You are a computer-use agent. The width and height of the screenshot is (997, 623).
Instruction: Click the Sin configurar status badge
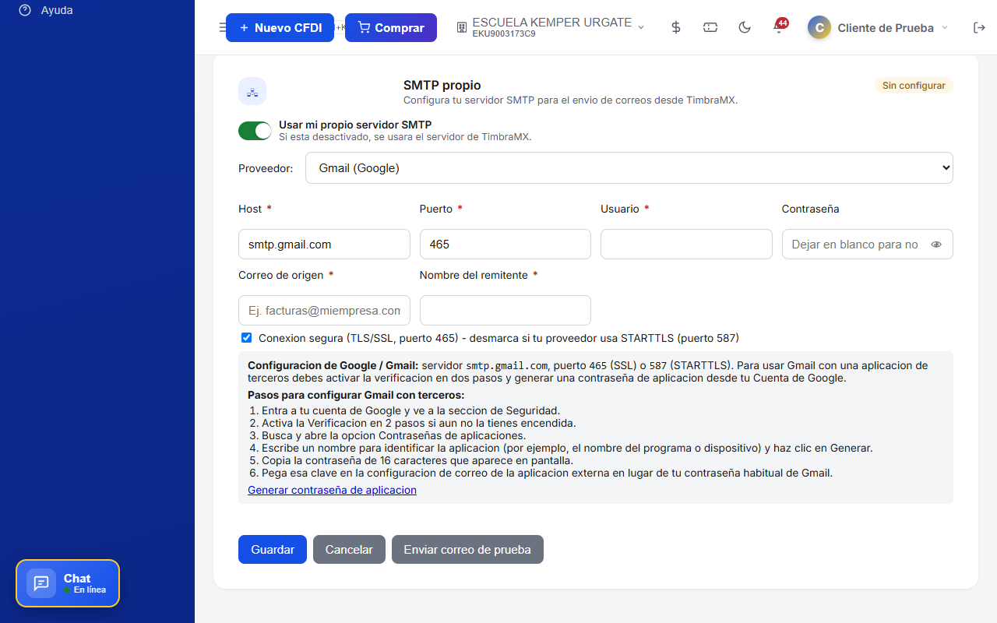[x=914, y=86]
